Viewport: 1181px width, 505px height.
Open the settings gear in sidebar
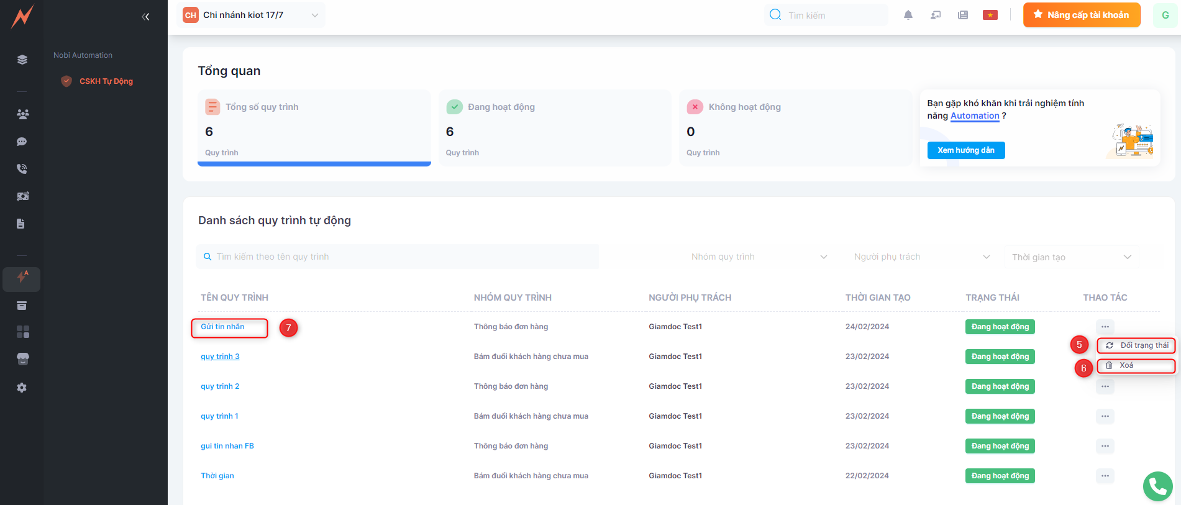[x=22, y=388]
